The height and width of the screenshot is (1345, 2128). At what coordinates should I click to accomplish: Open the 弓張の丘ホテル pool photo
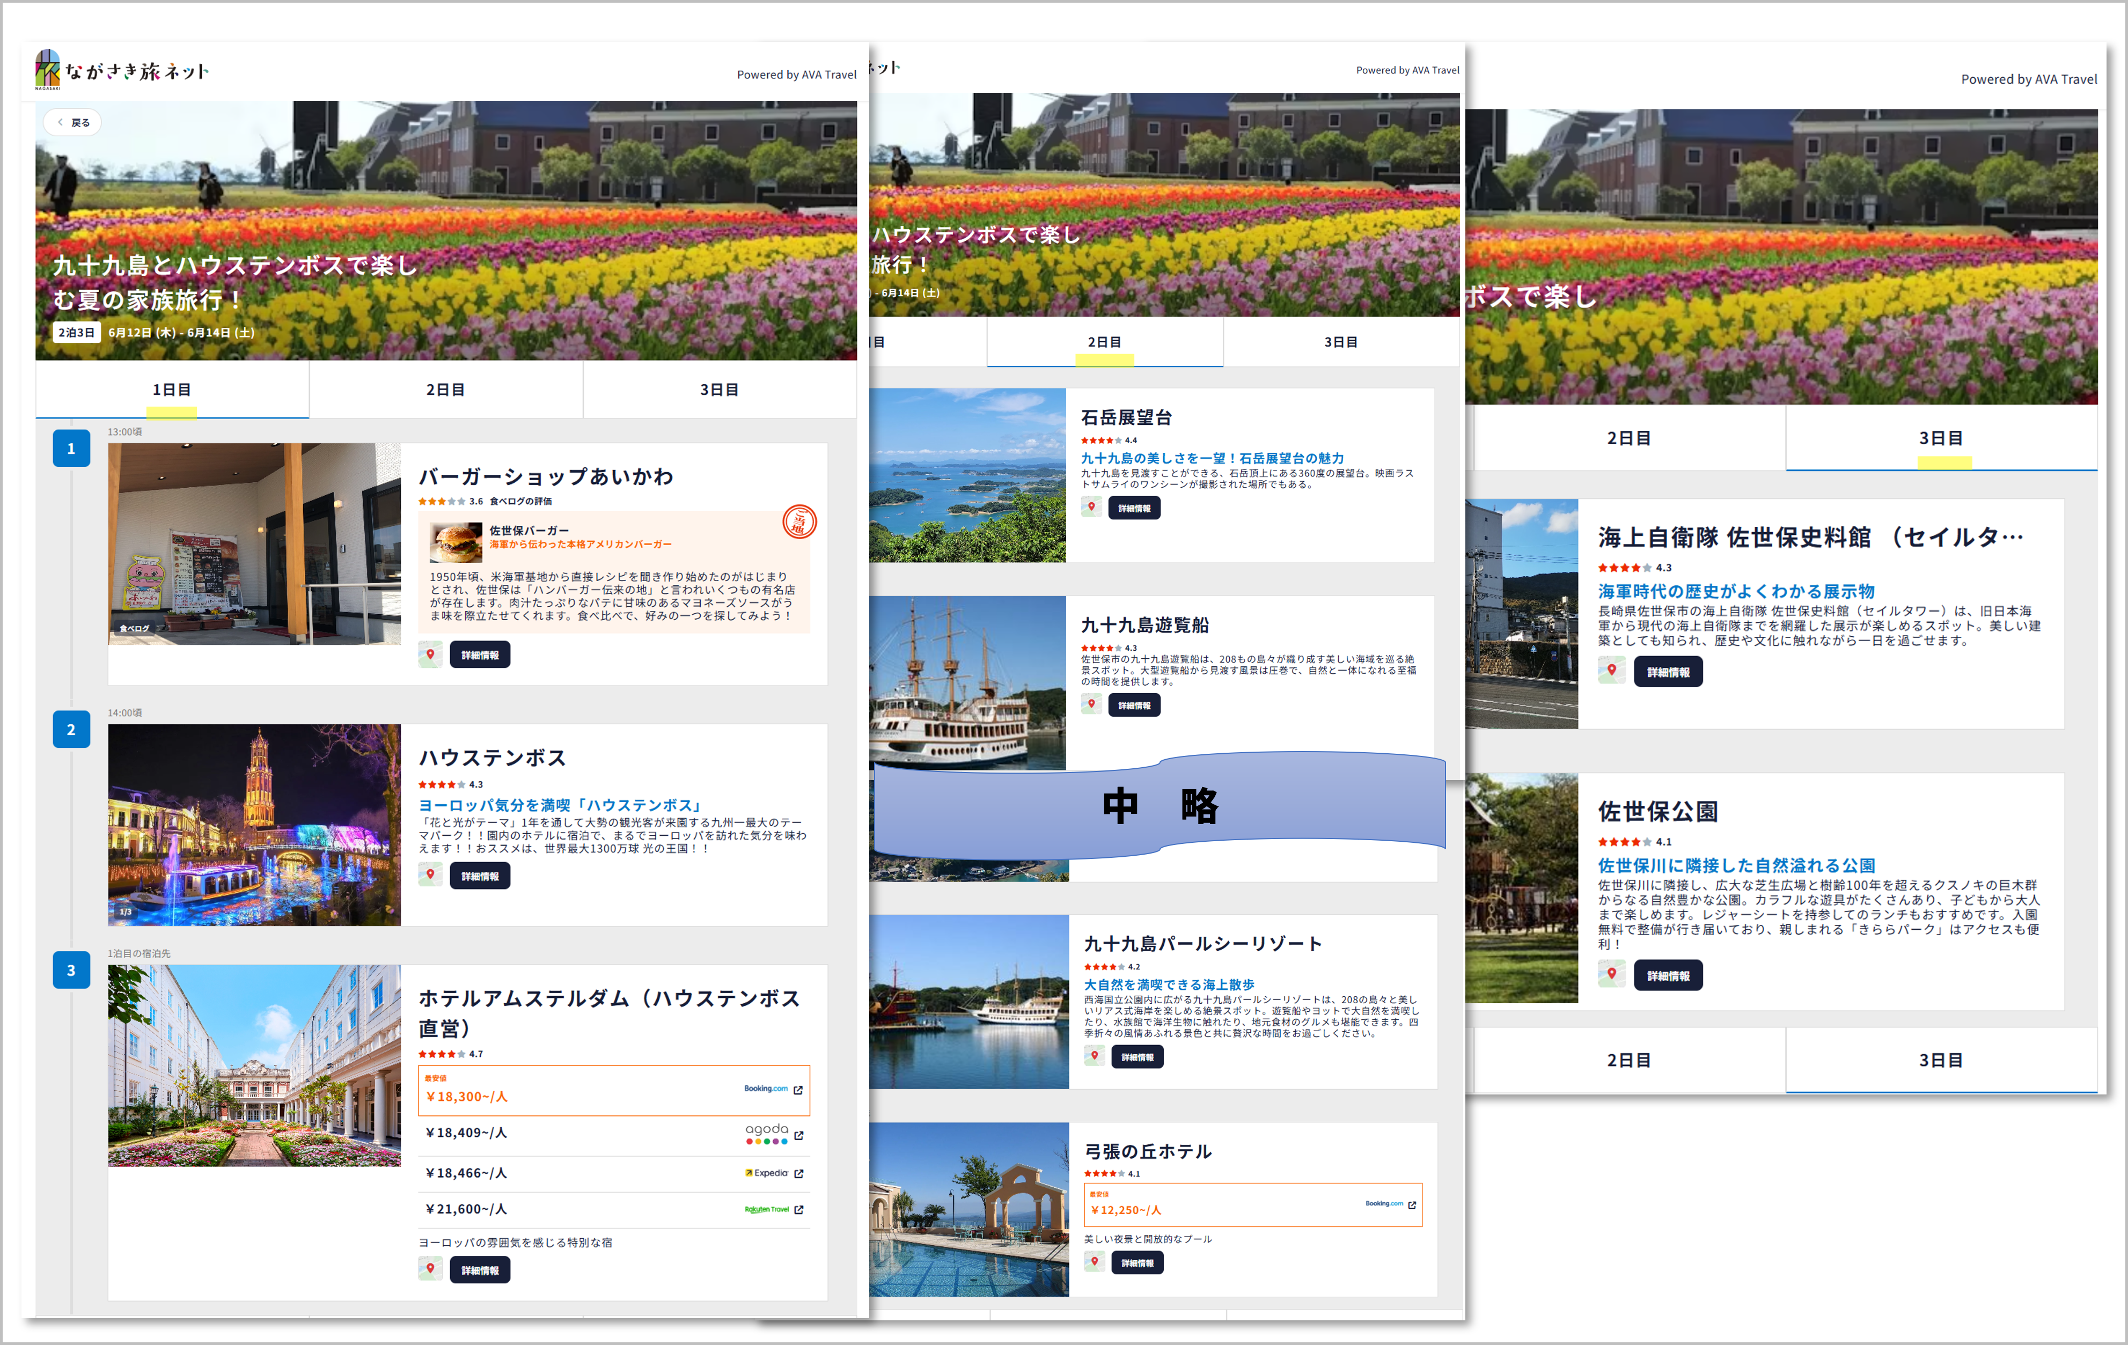(x=970, y=1210)
